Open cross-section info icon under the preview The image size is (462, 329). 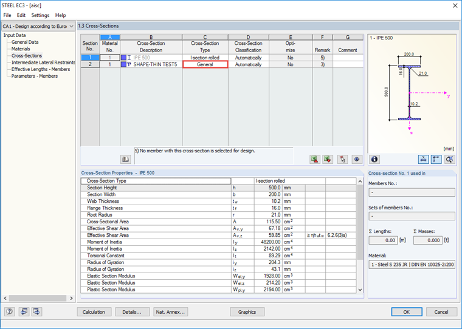coord(374,159)
